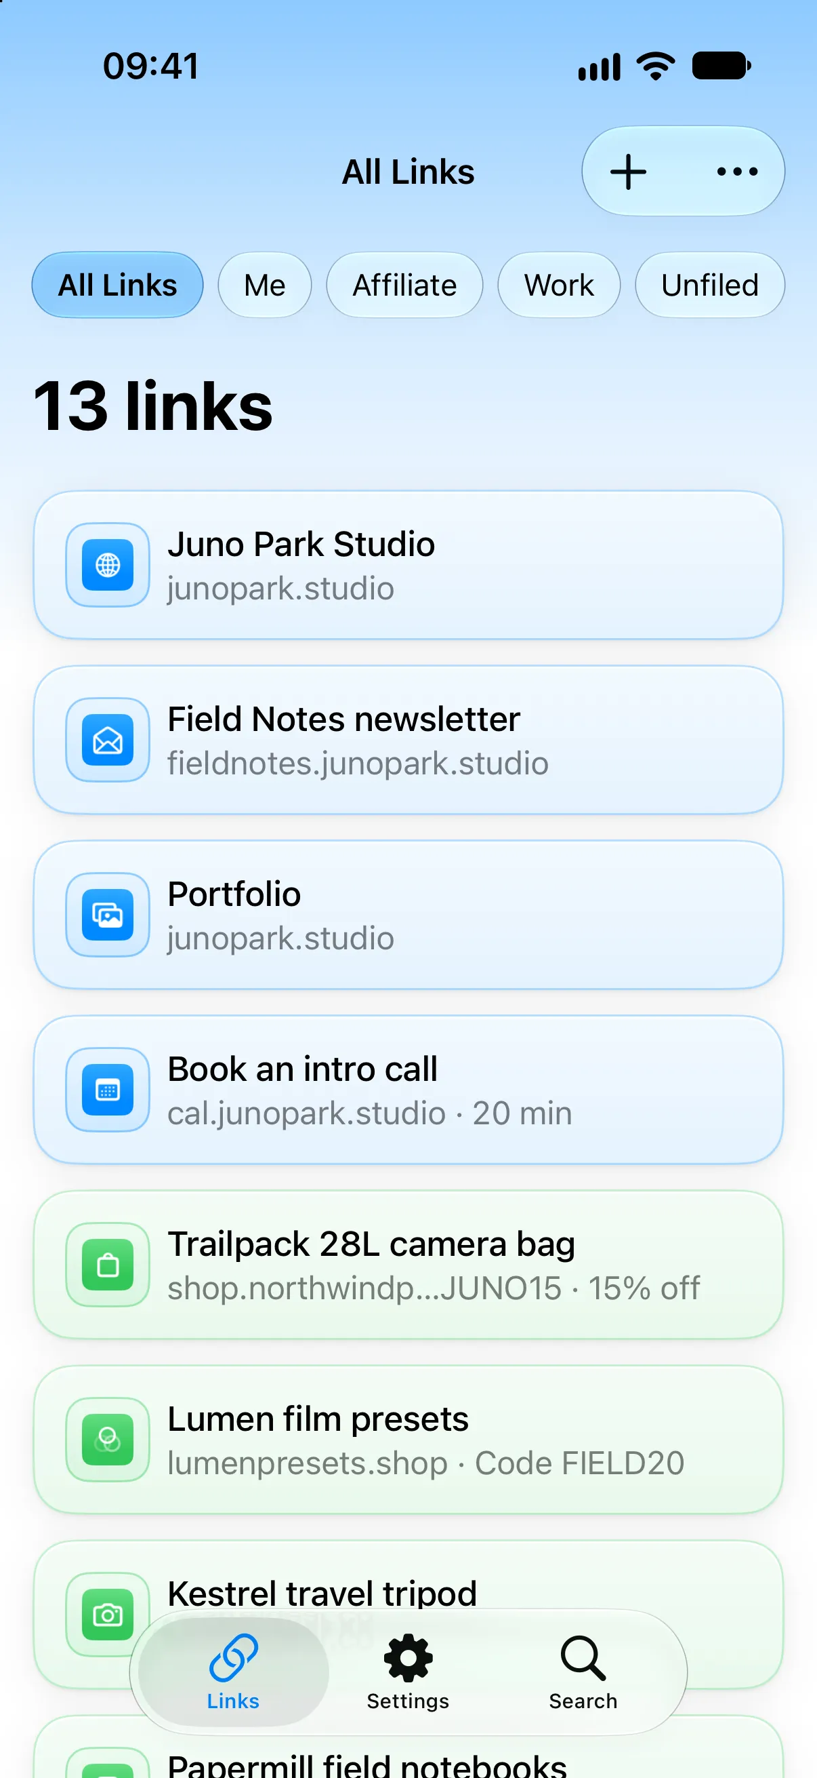Screen dimensions: 817x1778
Task: Tap the JUNO15 · 15% off subtitle
Action: pos(434,1288)
